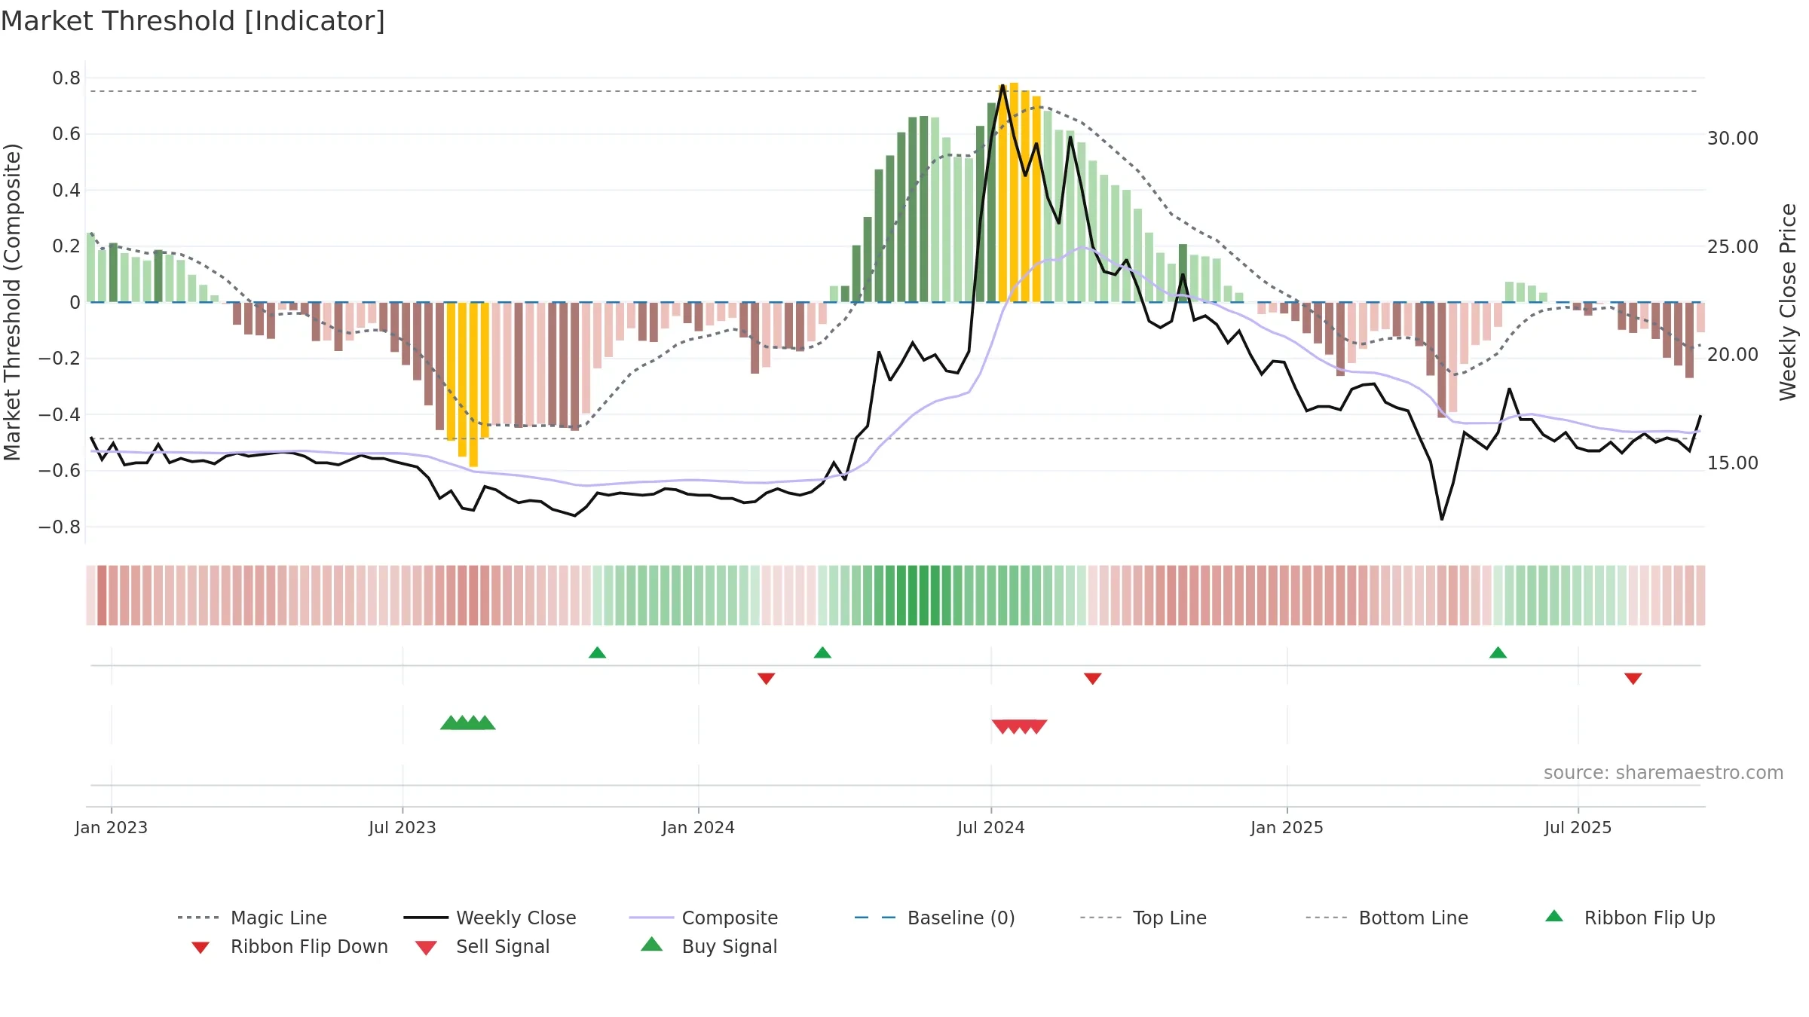Viewport: 1809px width, 1017px height.
Task: Click the Magic Line legend entry
Action: pos(252,918)
